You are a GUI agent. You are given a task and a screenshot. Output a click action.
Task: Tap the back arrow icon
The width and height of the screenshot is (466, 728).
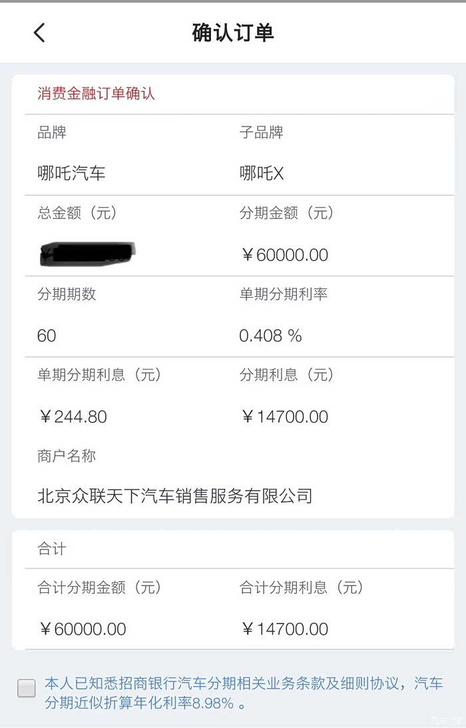tap(39, 33)
